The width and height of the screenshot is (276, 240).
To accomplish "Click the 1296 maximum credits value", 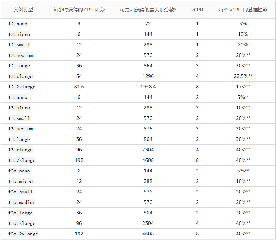I will (148, 76).
